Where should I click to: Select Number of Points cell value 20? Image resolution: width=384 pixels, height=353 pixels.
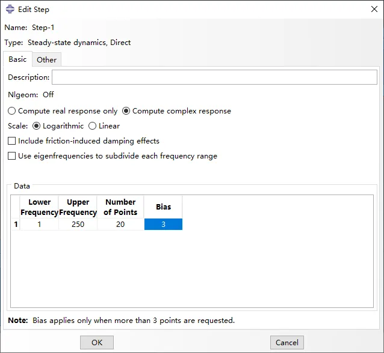coord(120,225)
